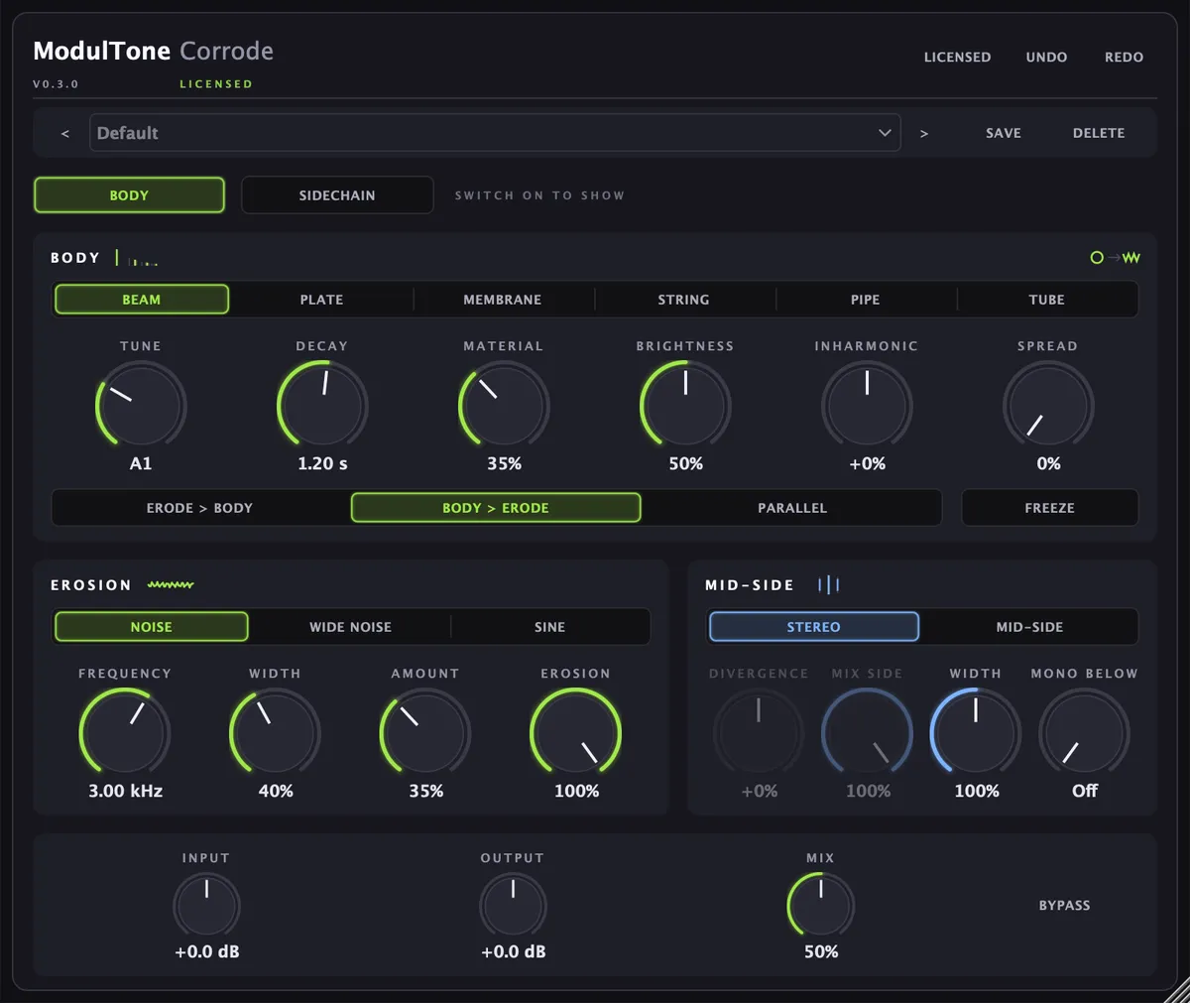Select STRING body type
The height and width of the screenshot is (1003, 1190).
point(684,300)
